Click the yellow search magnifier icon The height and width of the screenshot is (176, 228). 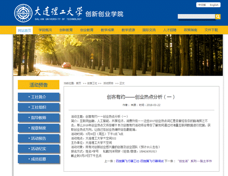(218, 16)
